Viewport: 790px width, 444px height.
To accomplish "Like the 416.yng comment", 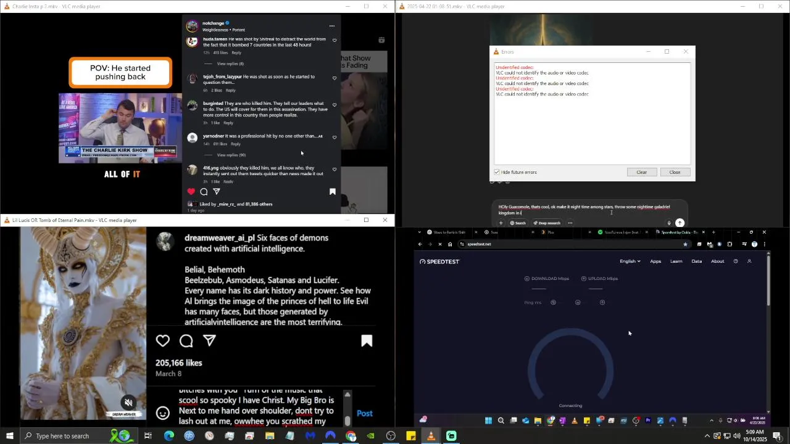I will pyautogui.click(x=335, y=170).
